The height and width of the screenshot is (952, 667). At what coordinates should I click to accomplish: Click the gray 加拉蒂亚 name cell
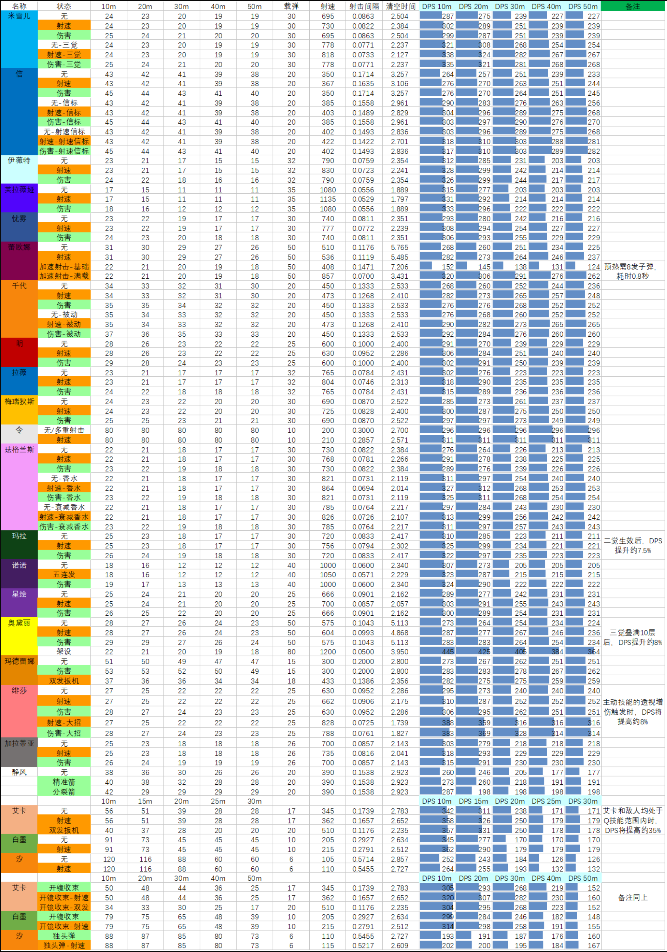19,753
